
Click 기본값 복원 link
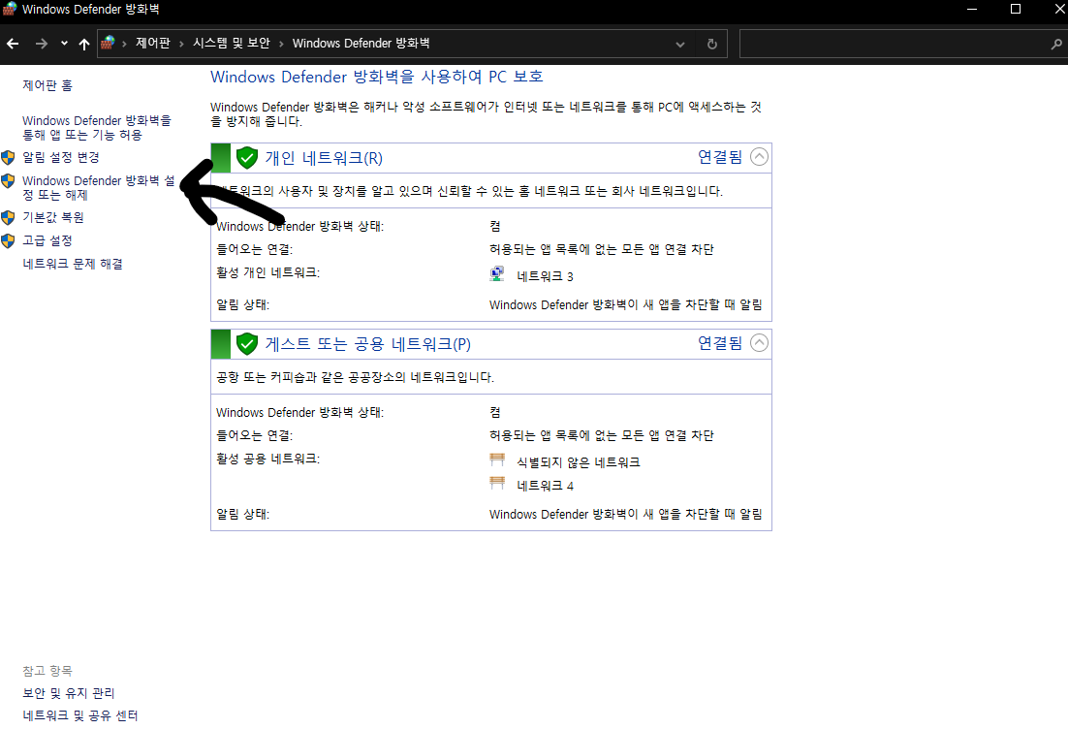click(x=53, y=217)
